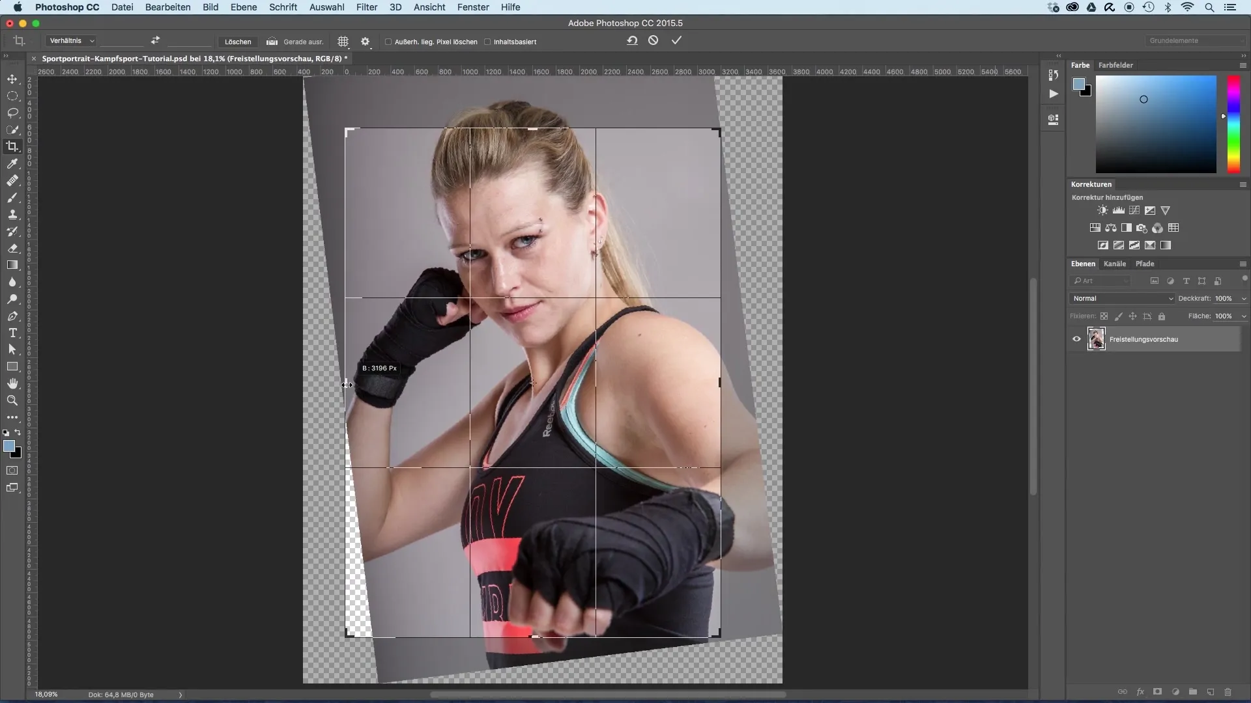Image resolution: width=1251 pixels, height=703 pixels.
Task: Reset the crop box
Action: click(632, 40)
